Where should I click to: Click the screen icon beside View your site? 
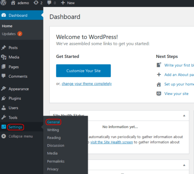[159, 94]
